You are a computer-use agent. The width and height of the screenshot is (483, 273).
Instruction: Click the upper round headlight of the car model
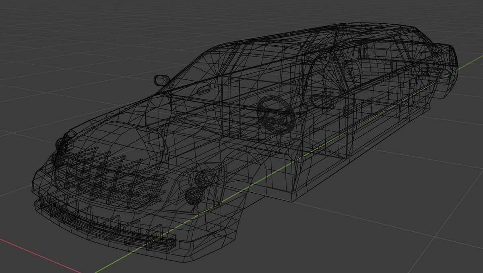pyautogui.click(x=205, y=178)
